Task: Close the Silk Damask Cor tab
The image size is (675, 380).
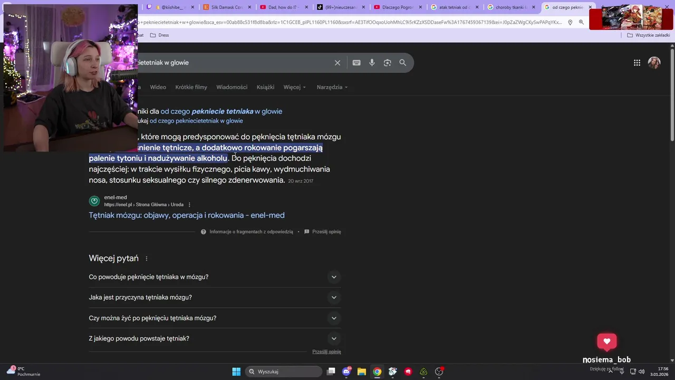Action: click(249, 7)
